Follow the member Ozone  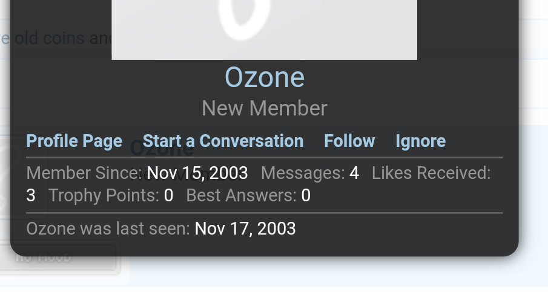(x=349, y=141)
